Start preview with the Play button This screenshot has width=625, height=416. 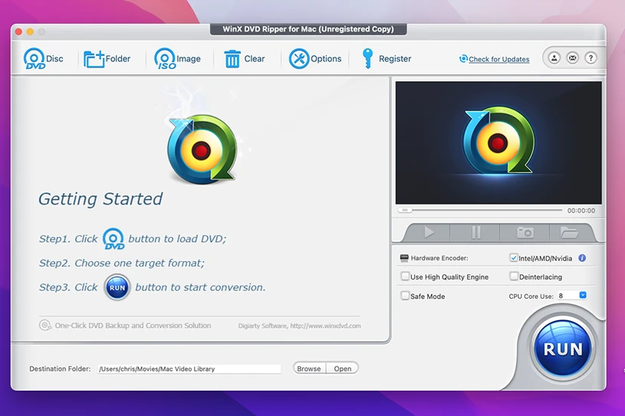click(429, 232)
